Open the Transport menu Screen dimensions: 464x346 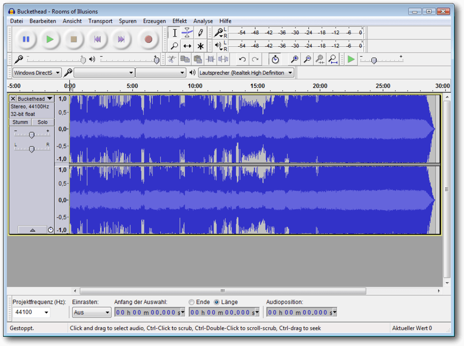tap(100, 21)
